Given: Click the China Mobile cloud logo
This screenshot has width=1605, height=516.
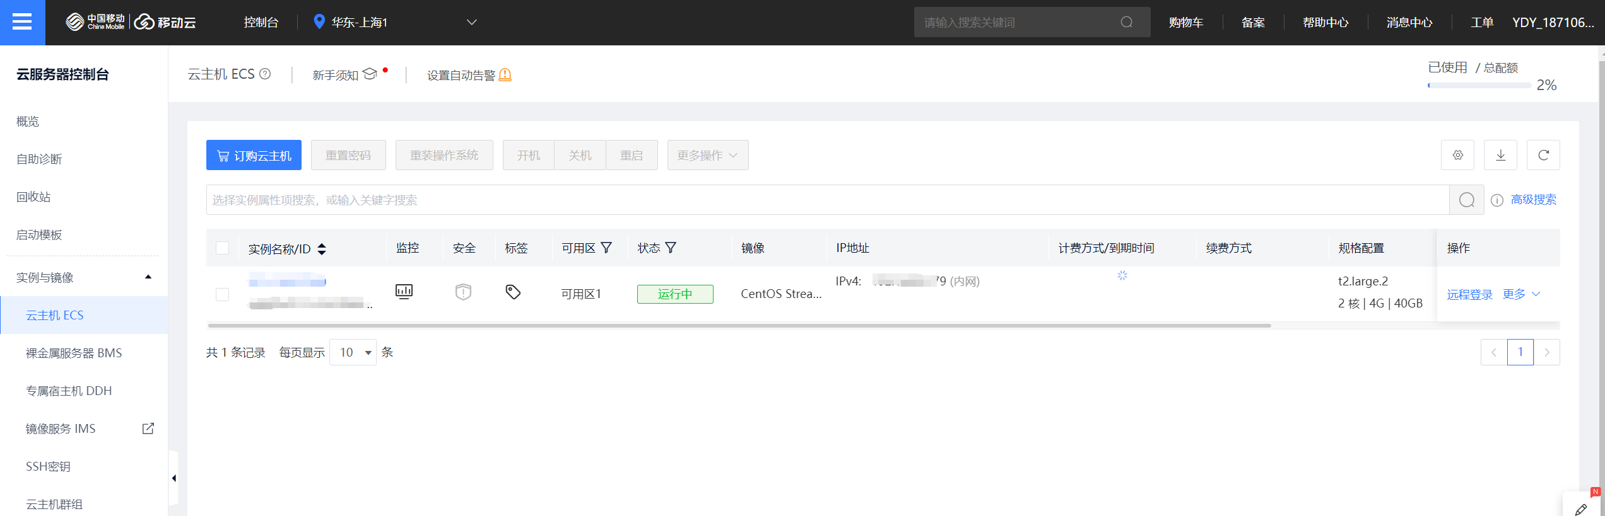Looking at the screenshot, I should coord(131,22).
